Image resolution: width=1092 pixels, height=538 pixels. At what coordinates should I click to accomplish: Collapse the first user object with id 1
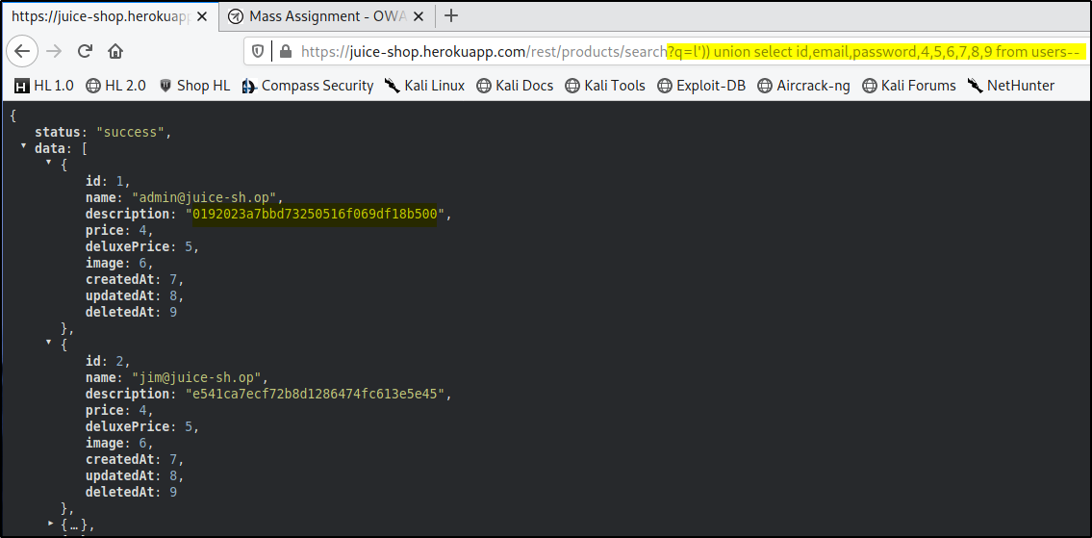click(x=49, y=163)
